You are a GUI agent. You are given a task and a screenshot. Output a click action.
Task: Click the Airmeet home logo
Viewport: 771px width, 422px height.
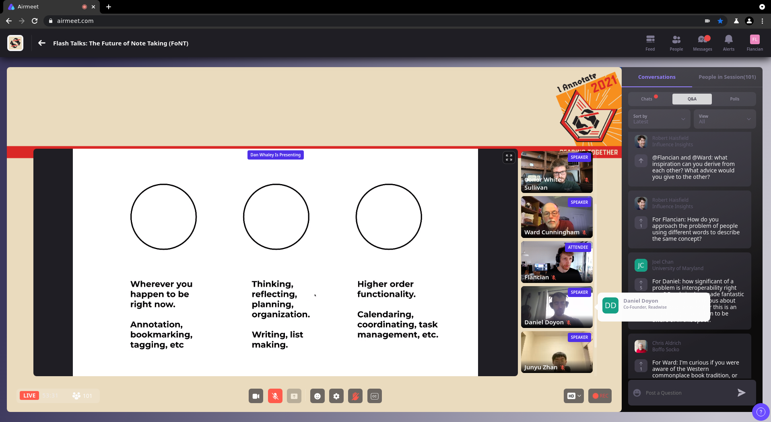(x=15, y=43)
